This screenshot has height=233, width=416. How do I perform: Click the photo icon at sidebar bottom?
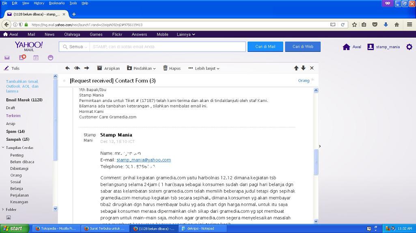coord(9,217)
